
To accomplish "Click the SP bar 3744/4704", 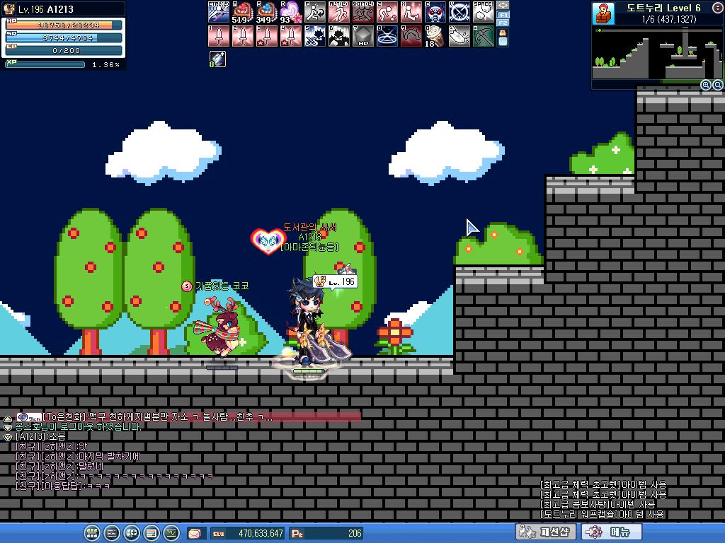I will (64, 38).
